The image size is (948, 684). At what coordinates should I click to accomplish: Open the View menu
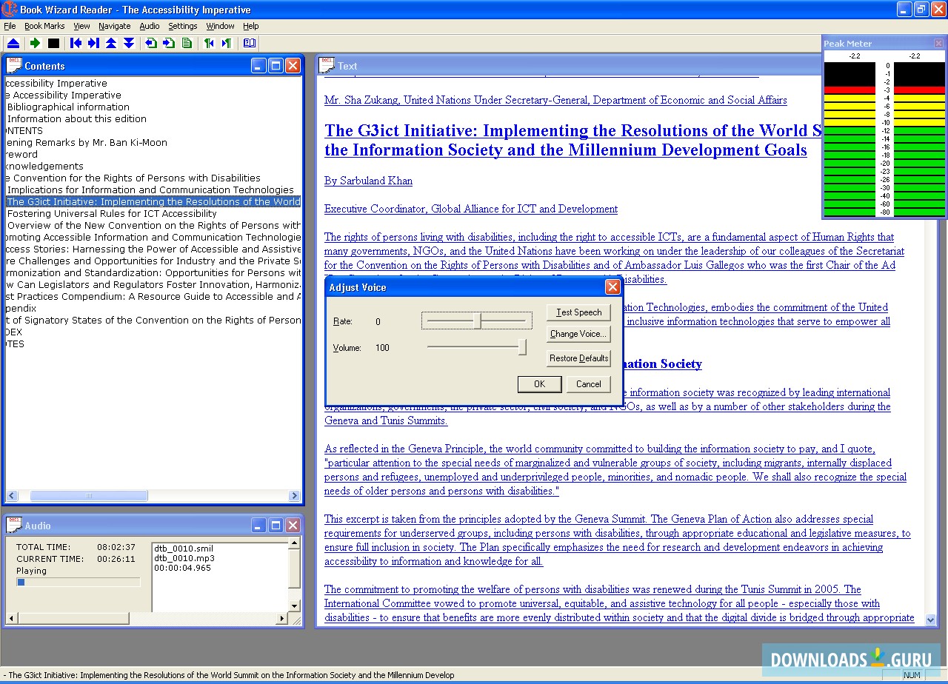pos(81,26)
